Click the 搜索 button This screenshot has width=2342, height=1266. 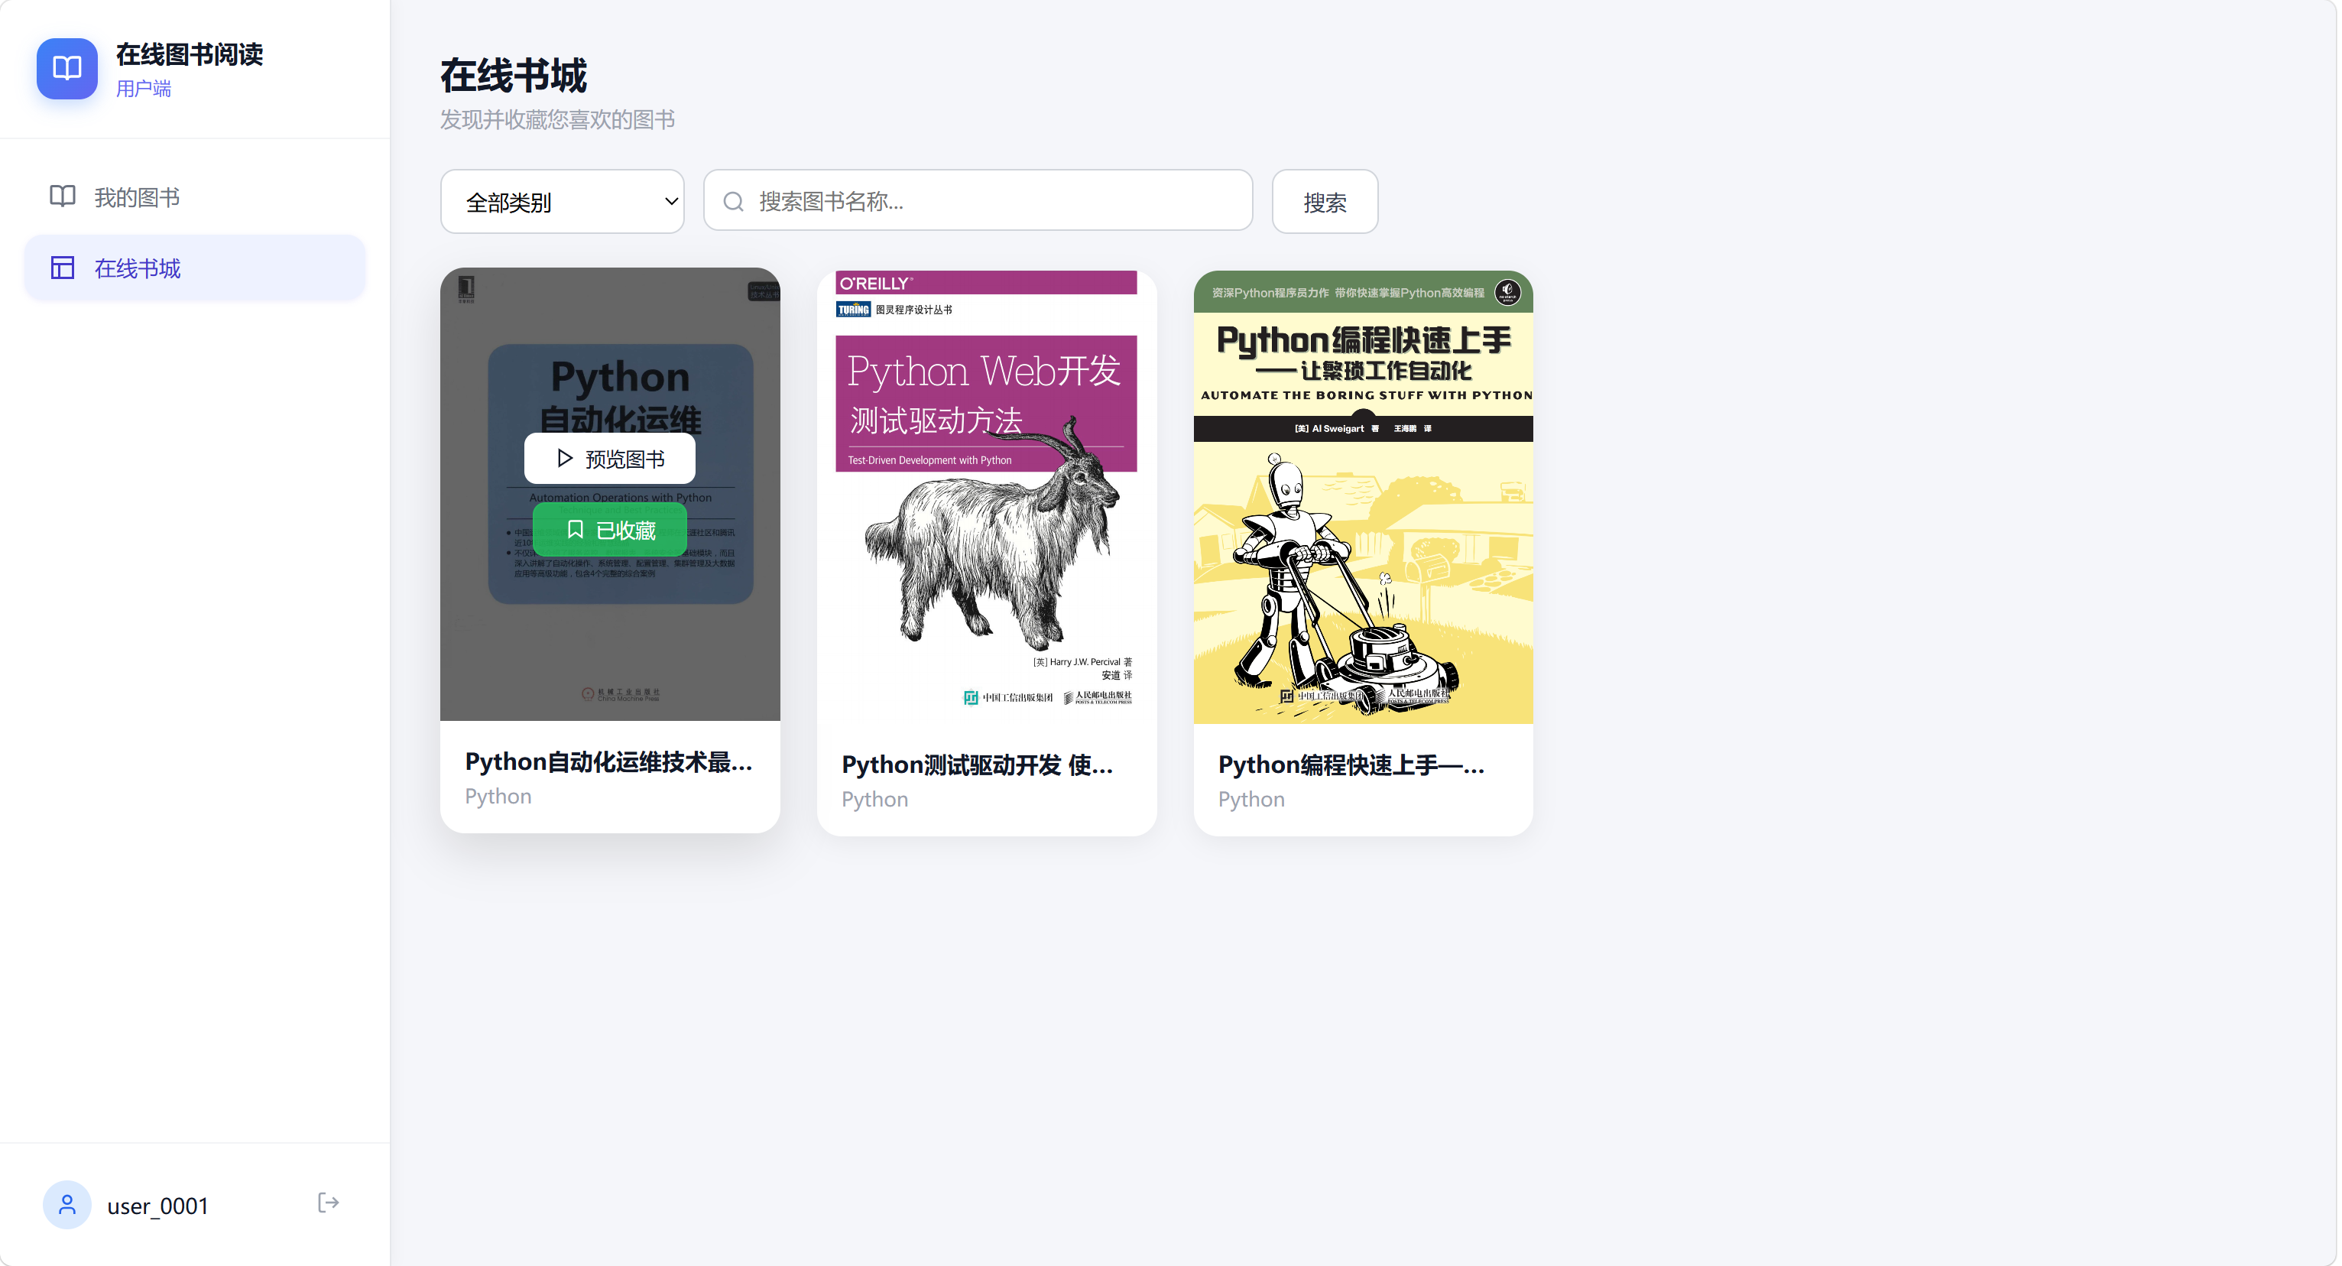click(x=1325, y=202)
